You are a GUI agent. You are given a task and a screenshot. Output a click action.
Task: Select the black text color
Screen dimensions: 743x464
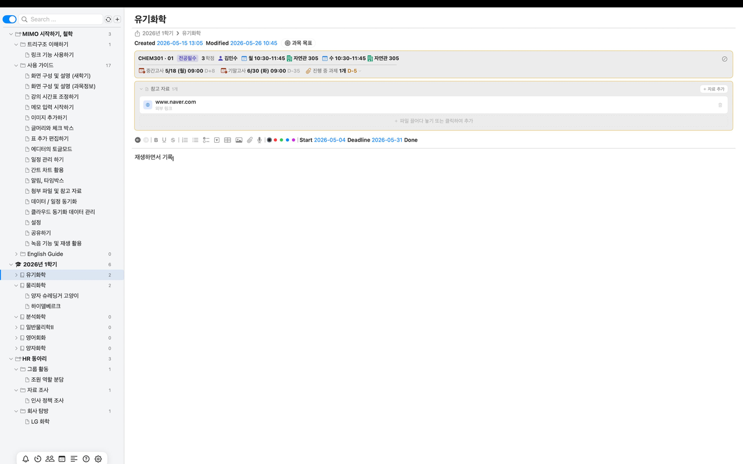(269, 140)
